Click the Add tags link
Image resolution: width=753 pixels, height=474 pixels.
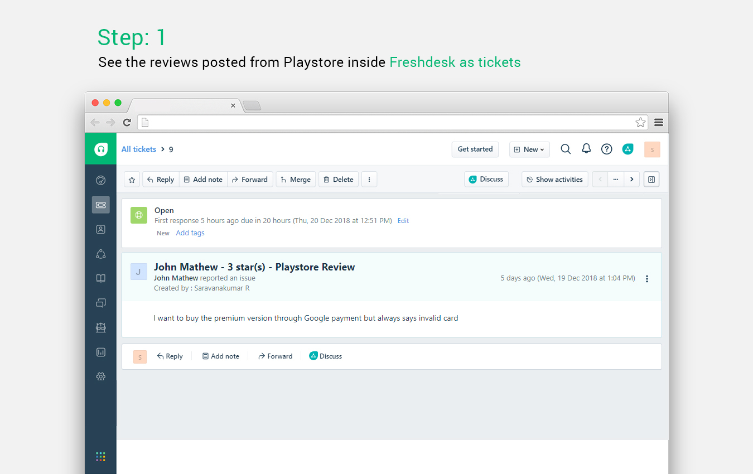[x=190, y=233]
